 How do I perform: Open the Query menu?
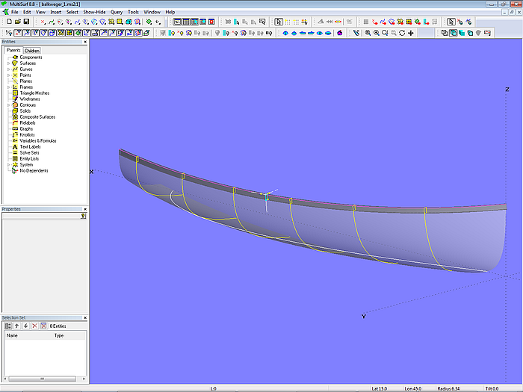[x=116, y=13]
